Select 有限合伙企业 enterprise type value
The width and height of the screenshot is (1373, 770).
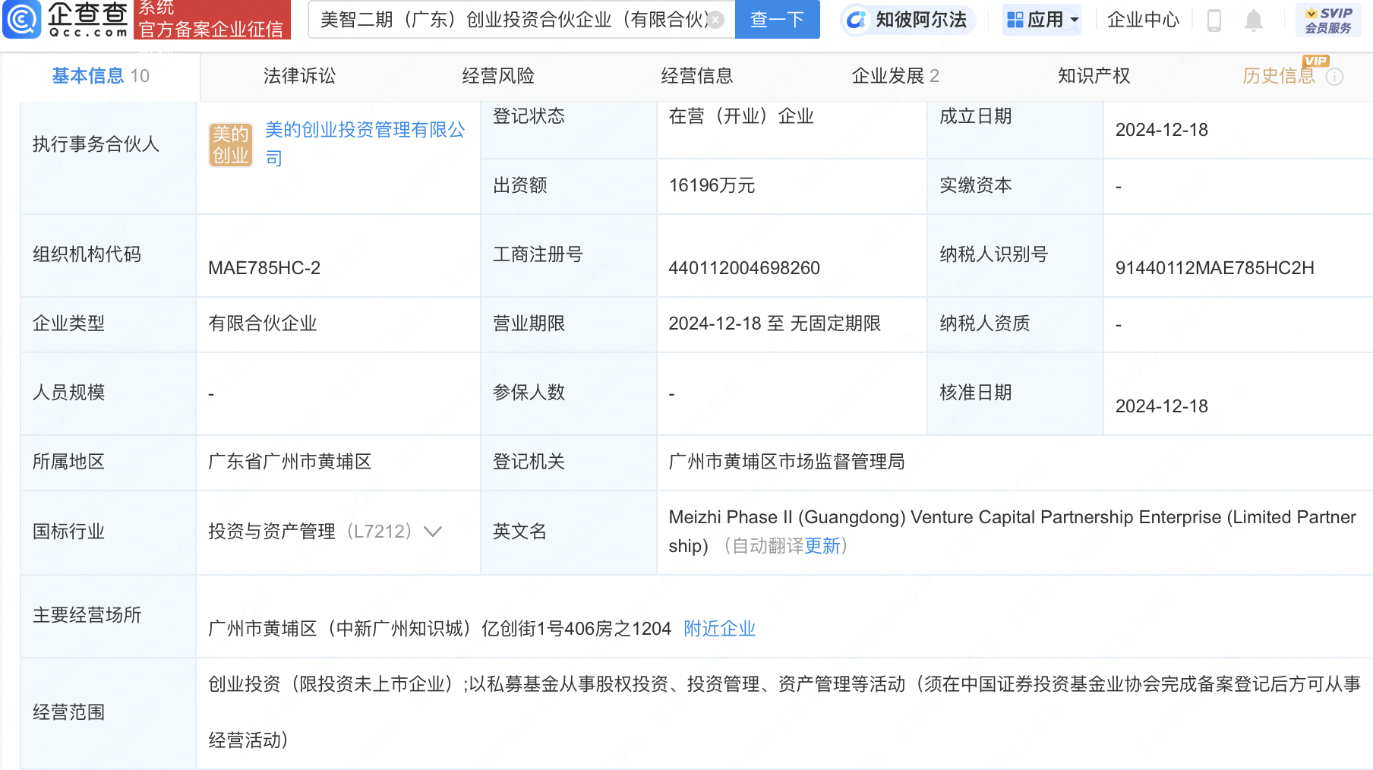263,323
